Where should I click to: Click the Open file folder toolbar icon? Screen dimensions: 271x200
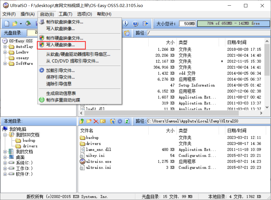pyautogui.click(x=15, y=24)
